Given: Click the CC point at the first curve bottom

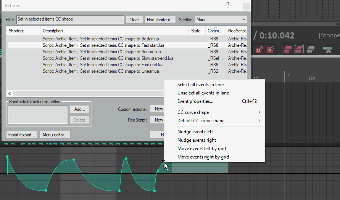Looking at the screenshot, I should pos(46,190).
